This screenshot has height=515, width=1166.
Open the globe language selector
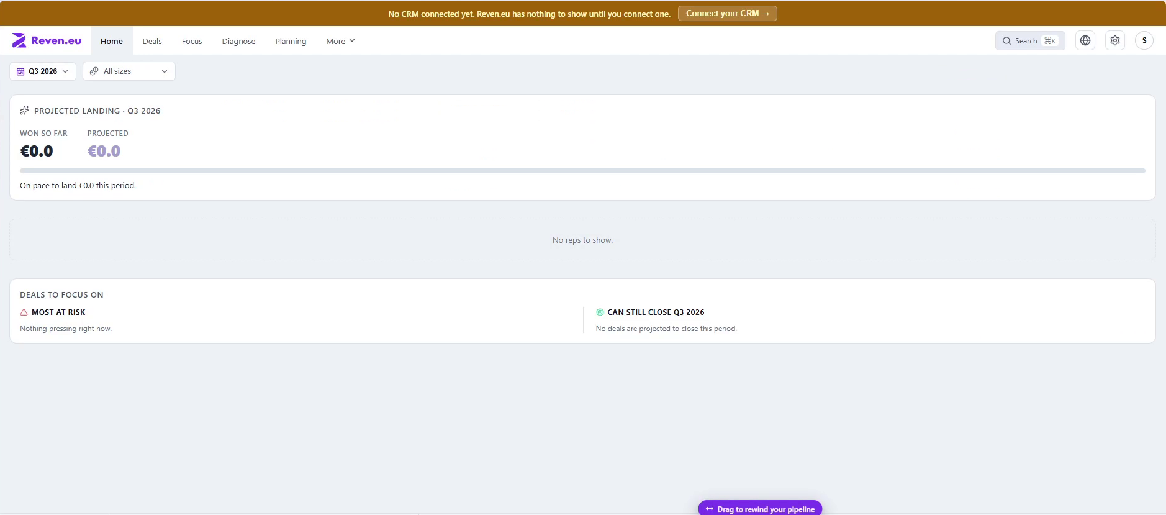click(1085, 40)
